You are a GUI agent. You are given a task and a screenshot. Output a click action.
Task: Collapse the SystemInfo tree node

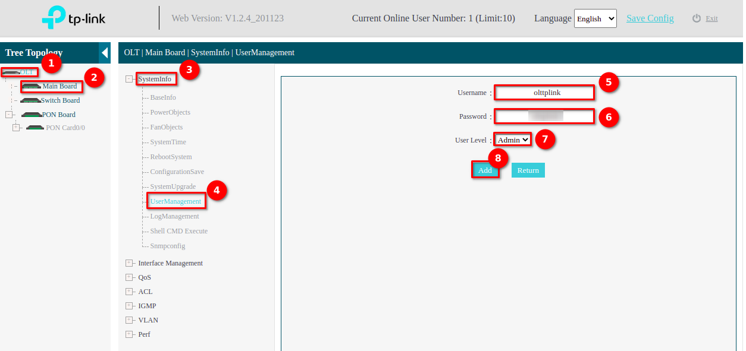129,79
